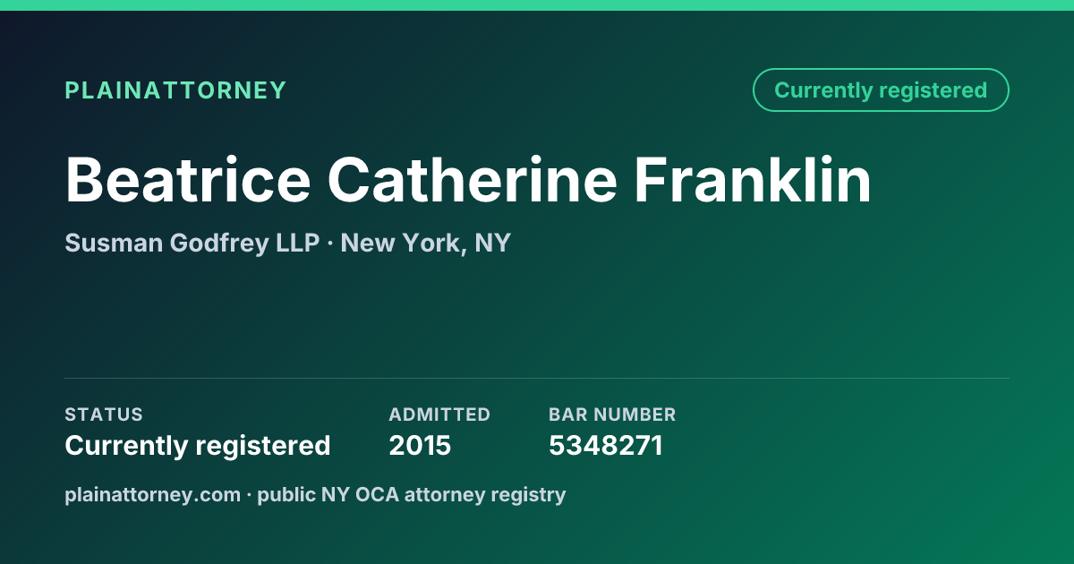Click the Currently registered status value
The width and height of the screenshot is (1074, 564).
coord(198,445)
